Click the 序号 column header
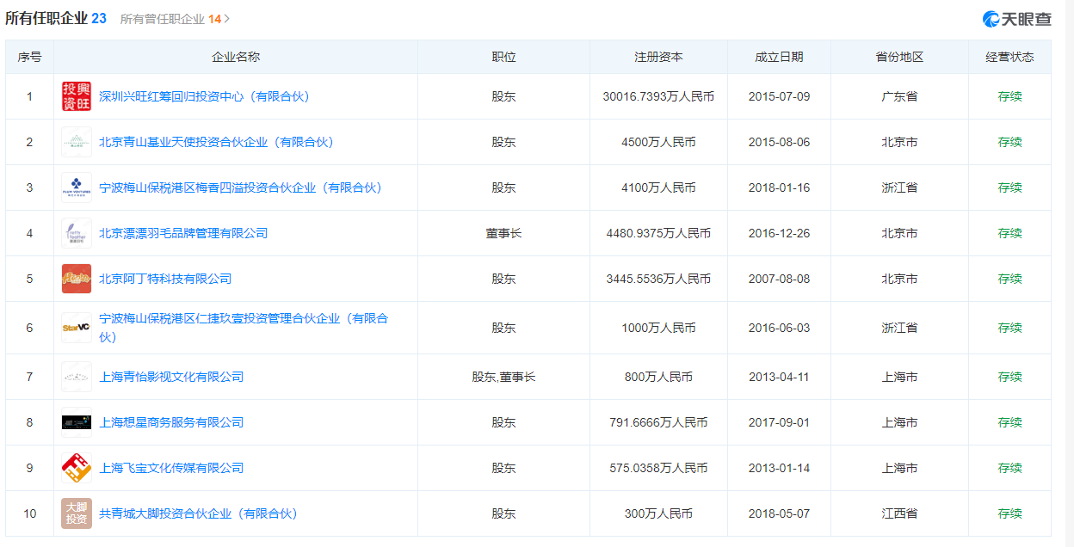 (x=29, y=57)
